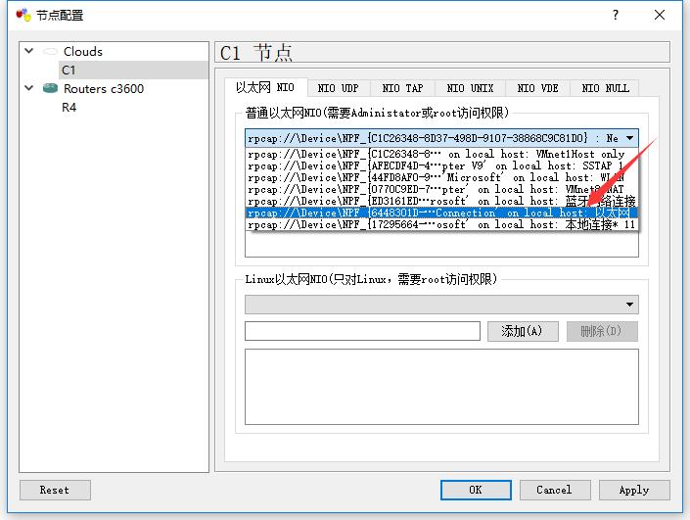Open the Linux Ethernet NIO dropdown
This screenshot has height=520, width=690.
(x=441, y=305)
